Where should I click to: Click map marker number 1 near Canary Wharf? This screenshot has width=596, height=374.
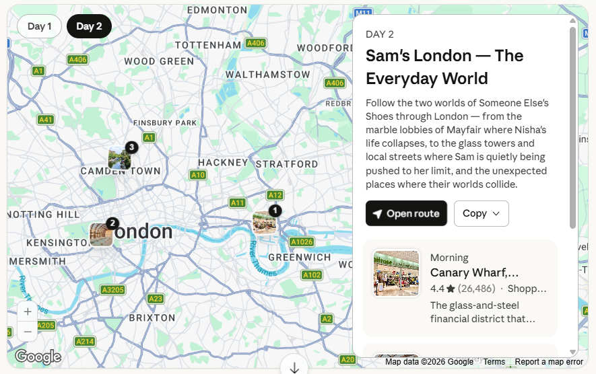pos(265,223)
